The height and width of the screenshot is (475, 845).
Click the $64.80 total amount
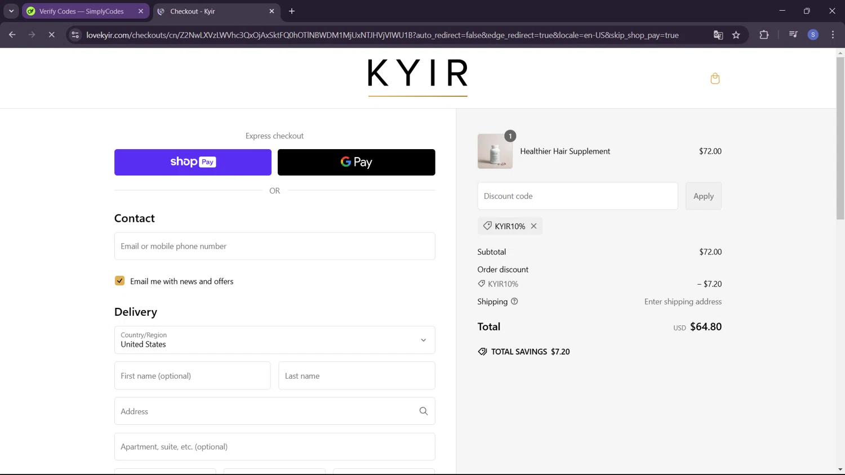tap(706, 327)
